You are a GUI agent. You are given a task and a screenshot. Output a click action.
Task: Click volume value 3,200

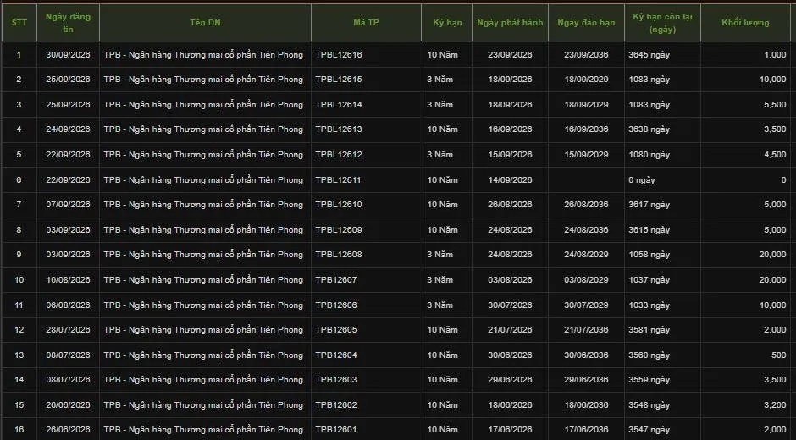coord(775,405)
